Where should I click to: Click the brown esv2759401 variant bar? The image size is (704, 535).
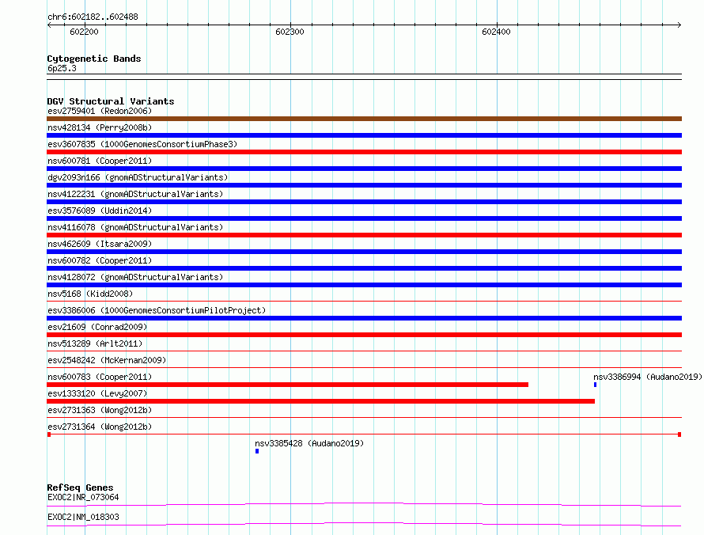[x=364, y=119]
